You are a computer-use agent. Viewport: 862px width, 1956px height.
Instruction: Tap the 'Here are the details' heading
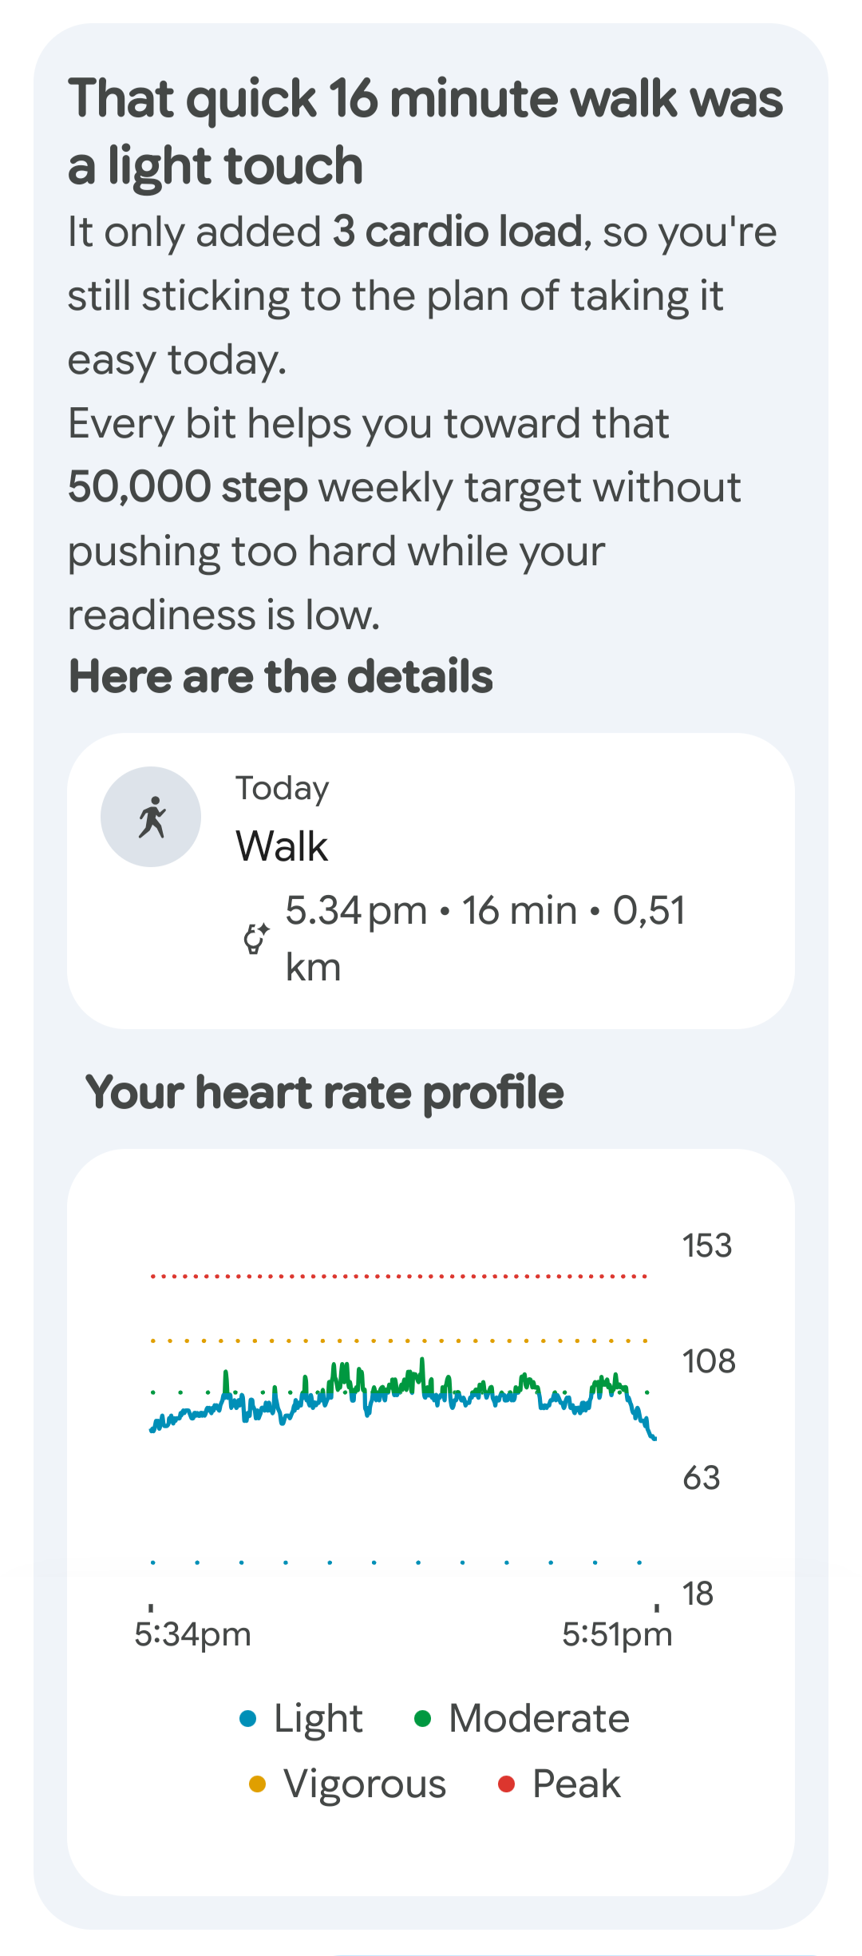click(281, 676)
